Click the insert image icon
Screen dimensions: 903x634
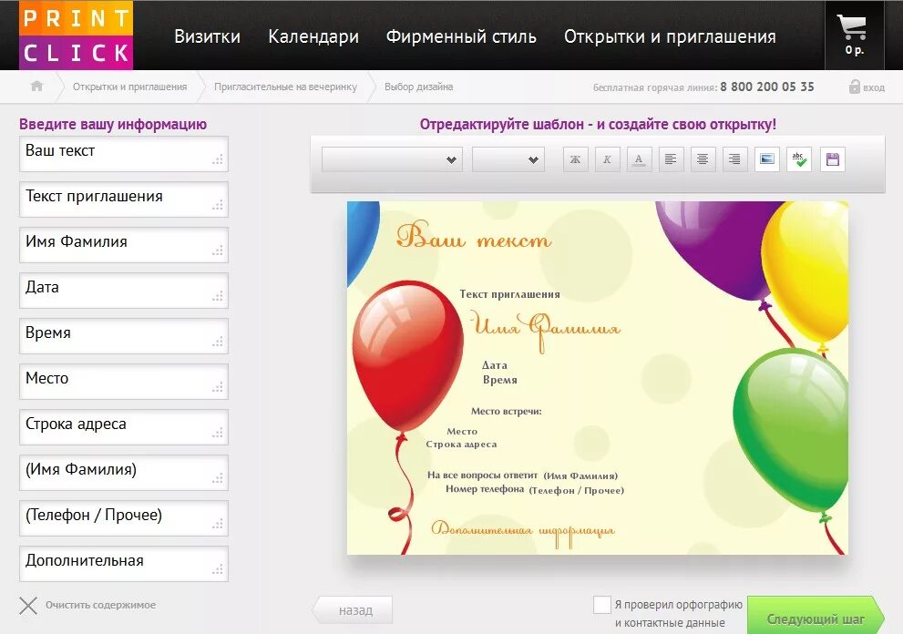point(767,159)
